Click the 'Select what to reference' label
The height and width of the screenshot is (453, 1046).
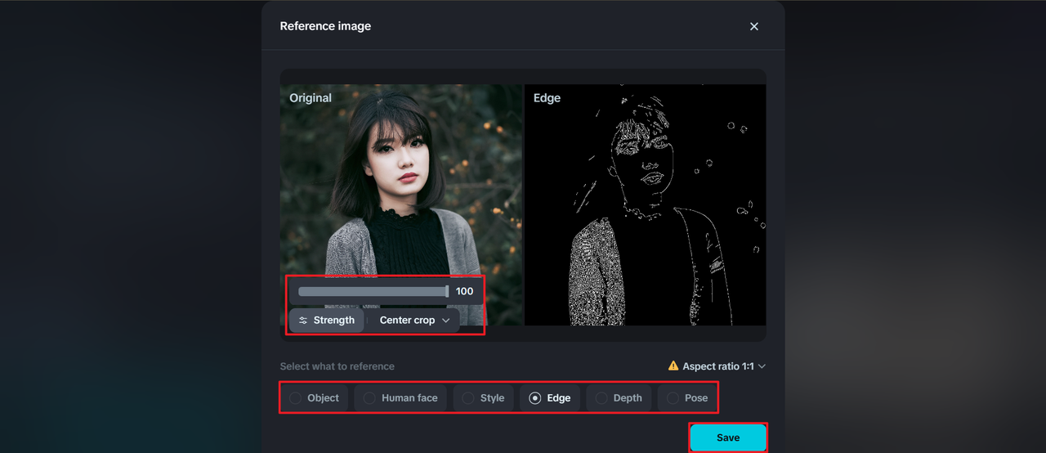click(337, 366)
